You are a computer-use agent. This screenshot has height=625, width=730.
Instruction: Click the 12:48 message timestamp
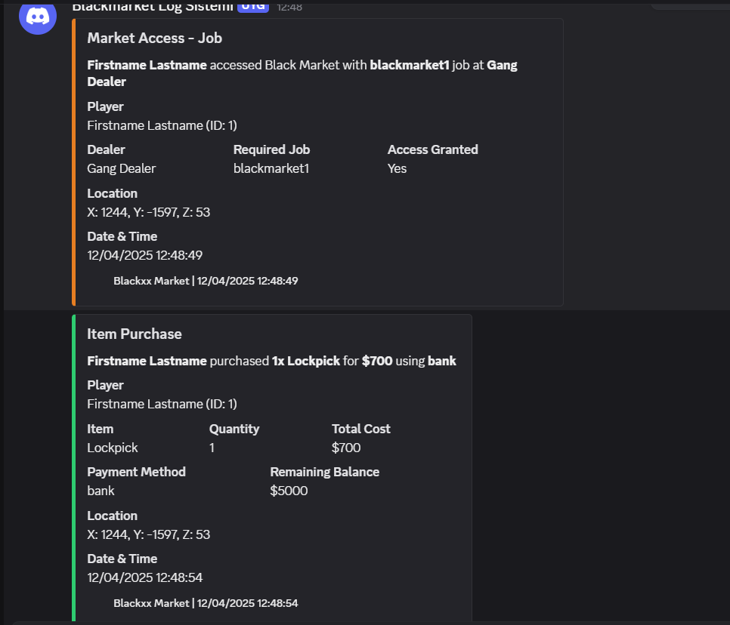pos(289,7)
